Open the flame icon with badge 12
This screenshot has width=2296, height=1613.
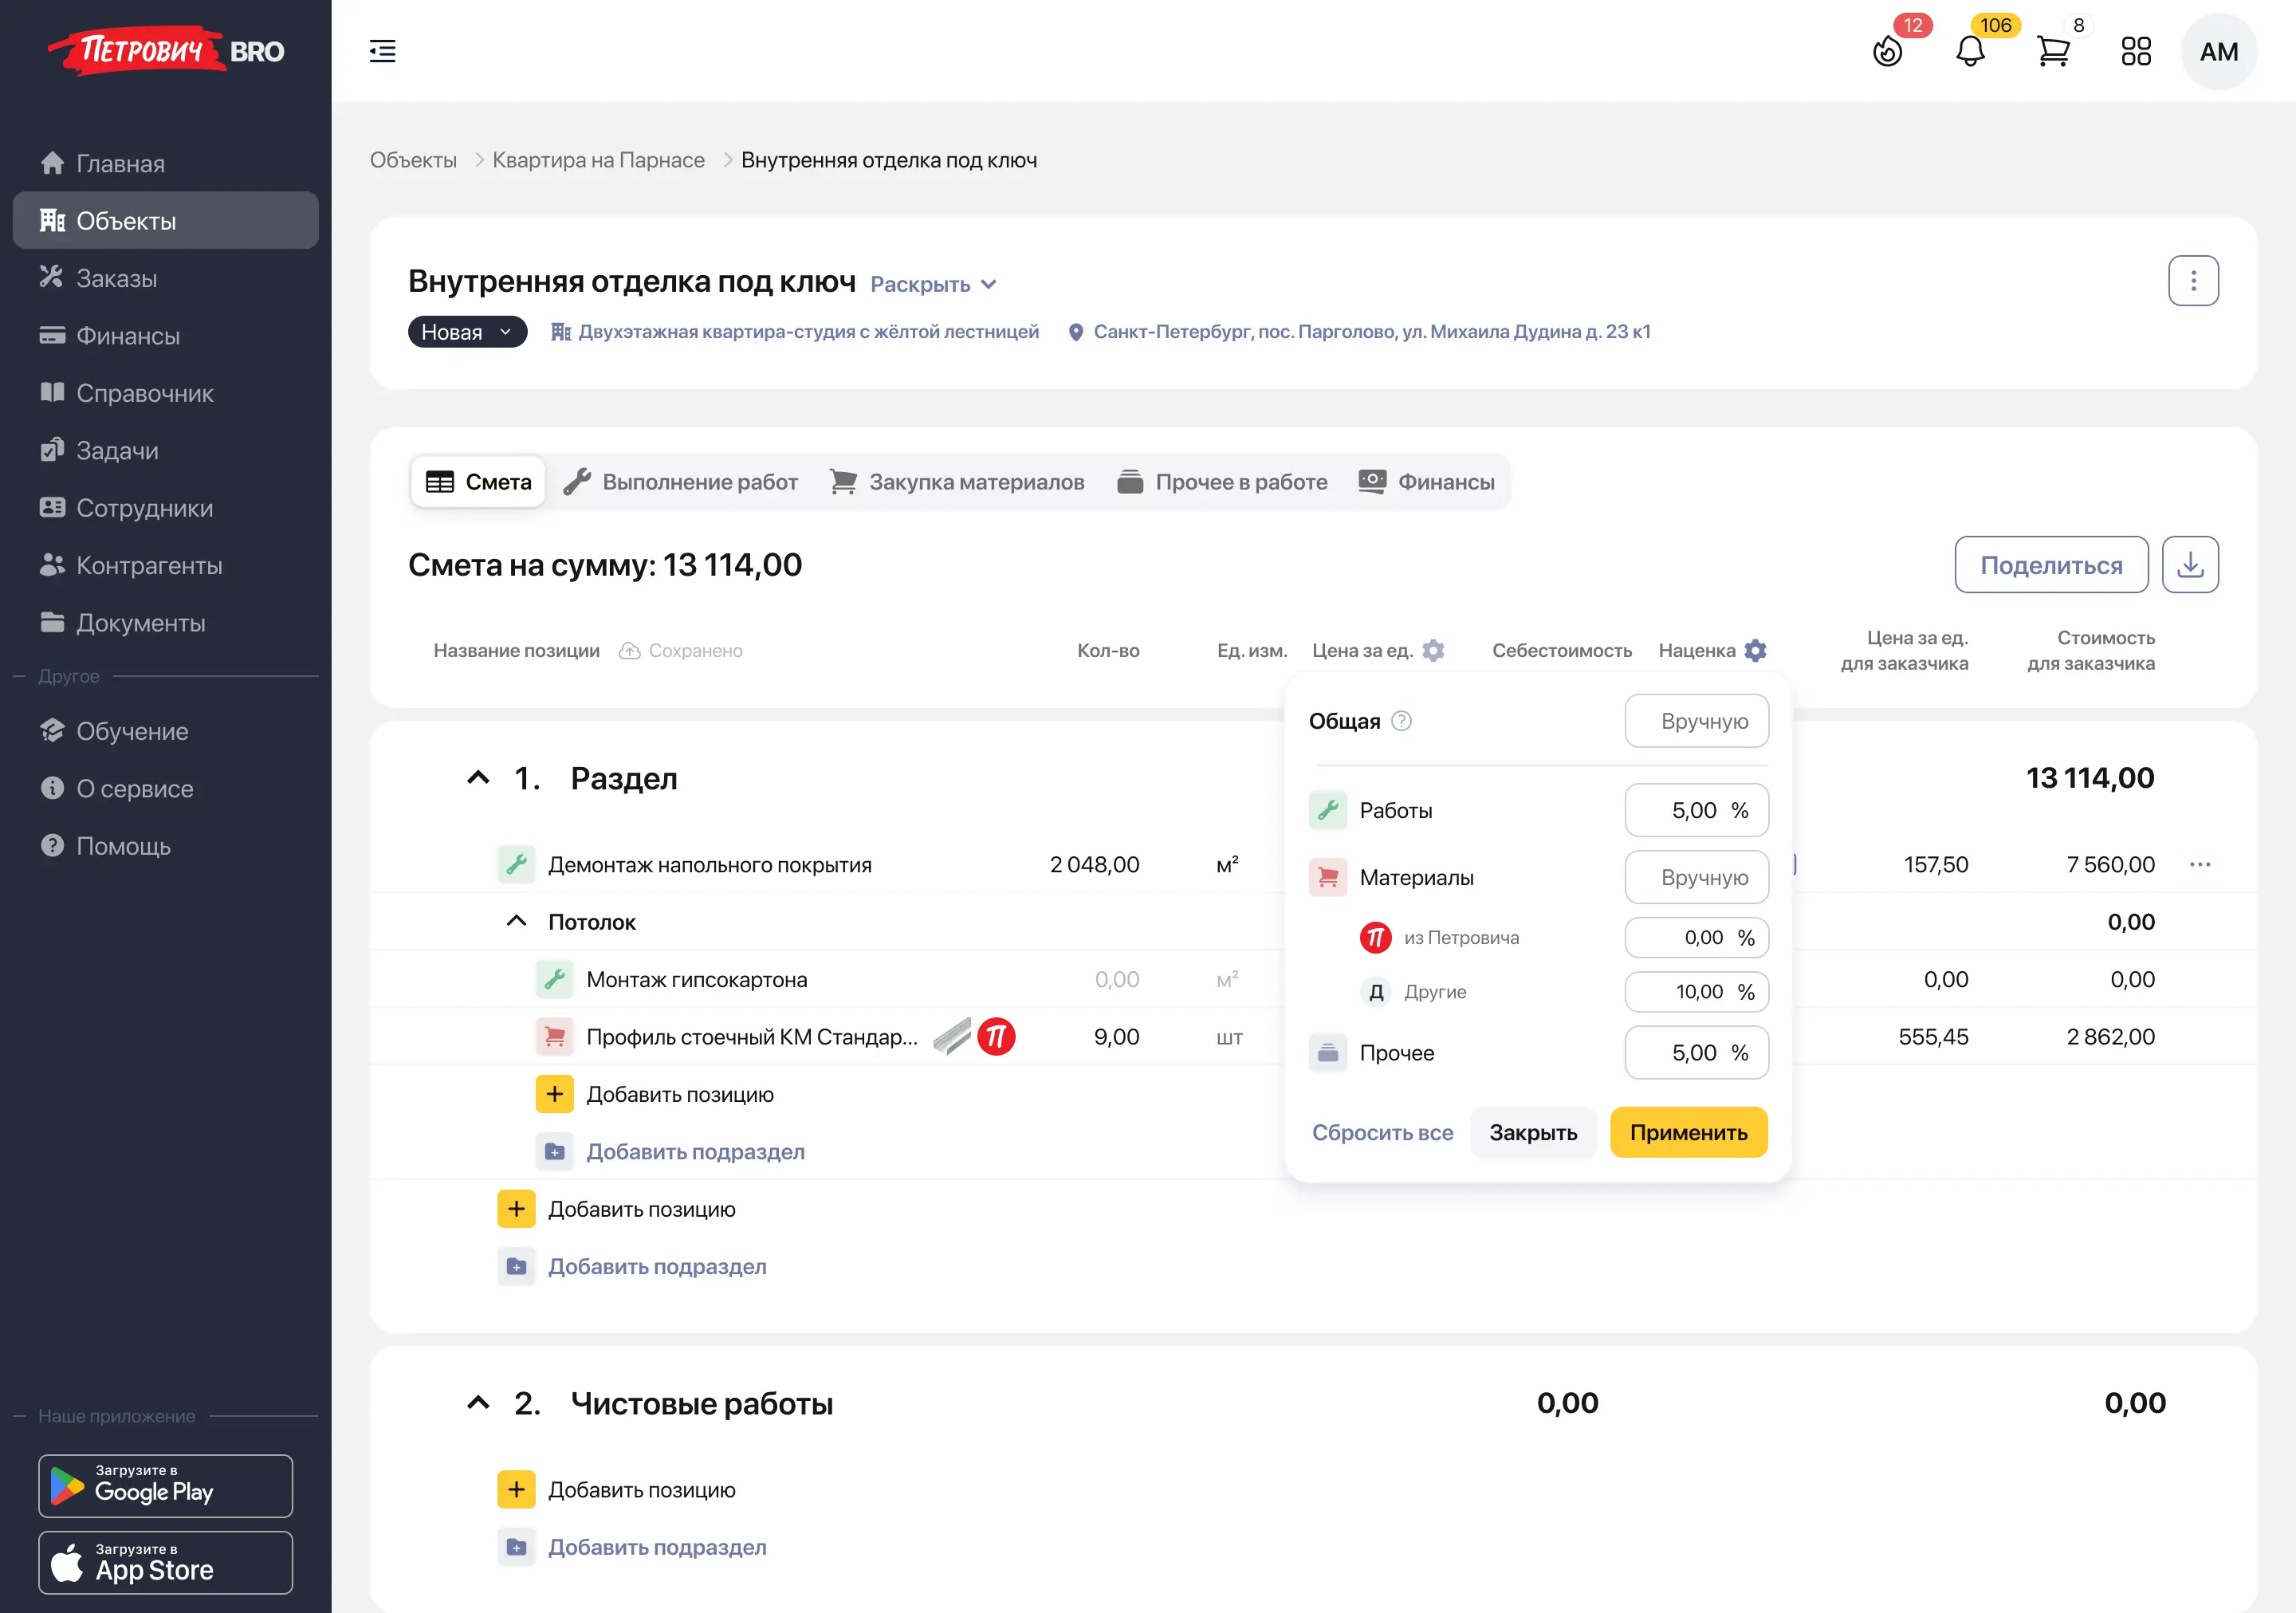pyautogui.click(x=1887, y=51)
